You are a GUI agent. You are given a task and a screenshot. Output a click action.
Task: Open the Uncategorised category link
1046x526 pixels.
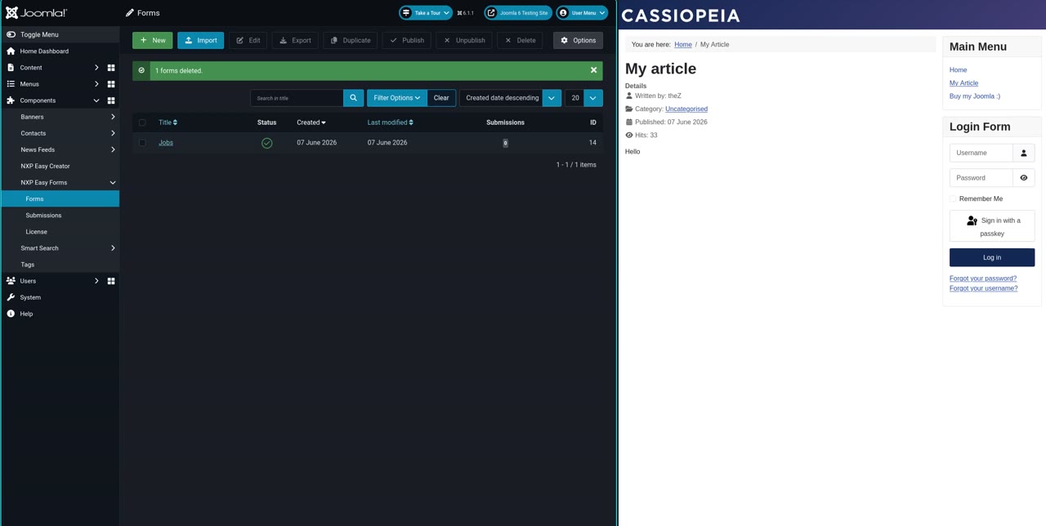click(x=686, y=109)
